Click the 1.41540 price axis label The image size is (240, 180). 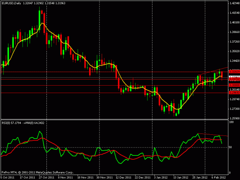pos(235,13)
